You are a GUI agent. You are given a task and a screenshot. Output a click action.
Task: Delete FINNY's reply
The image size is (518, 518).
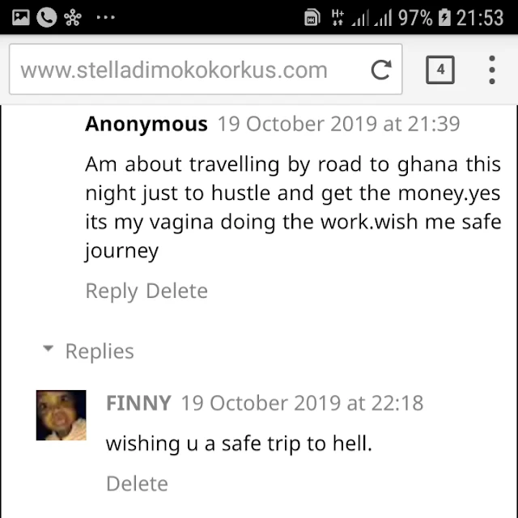pyautogui.click(x=137, y=484)
